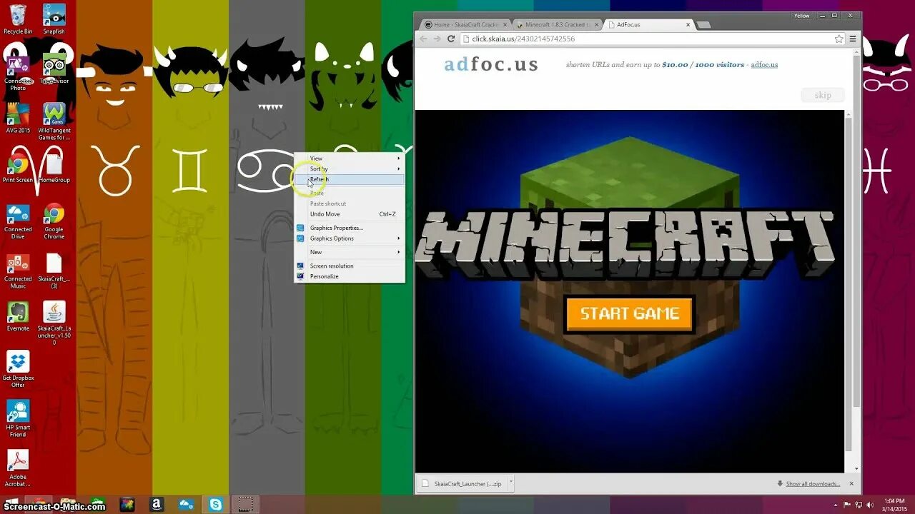Reload the AdFoc.us page
Screen dimensions: 915x514
click(451, 39)
